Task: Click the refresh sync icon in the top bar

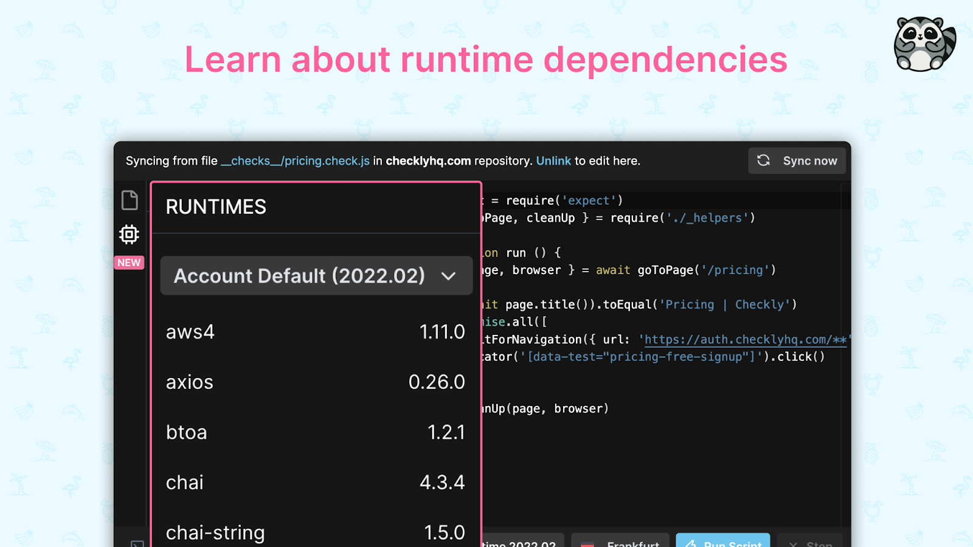Action: (x=763, y=160)
